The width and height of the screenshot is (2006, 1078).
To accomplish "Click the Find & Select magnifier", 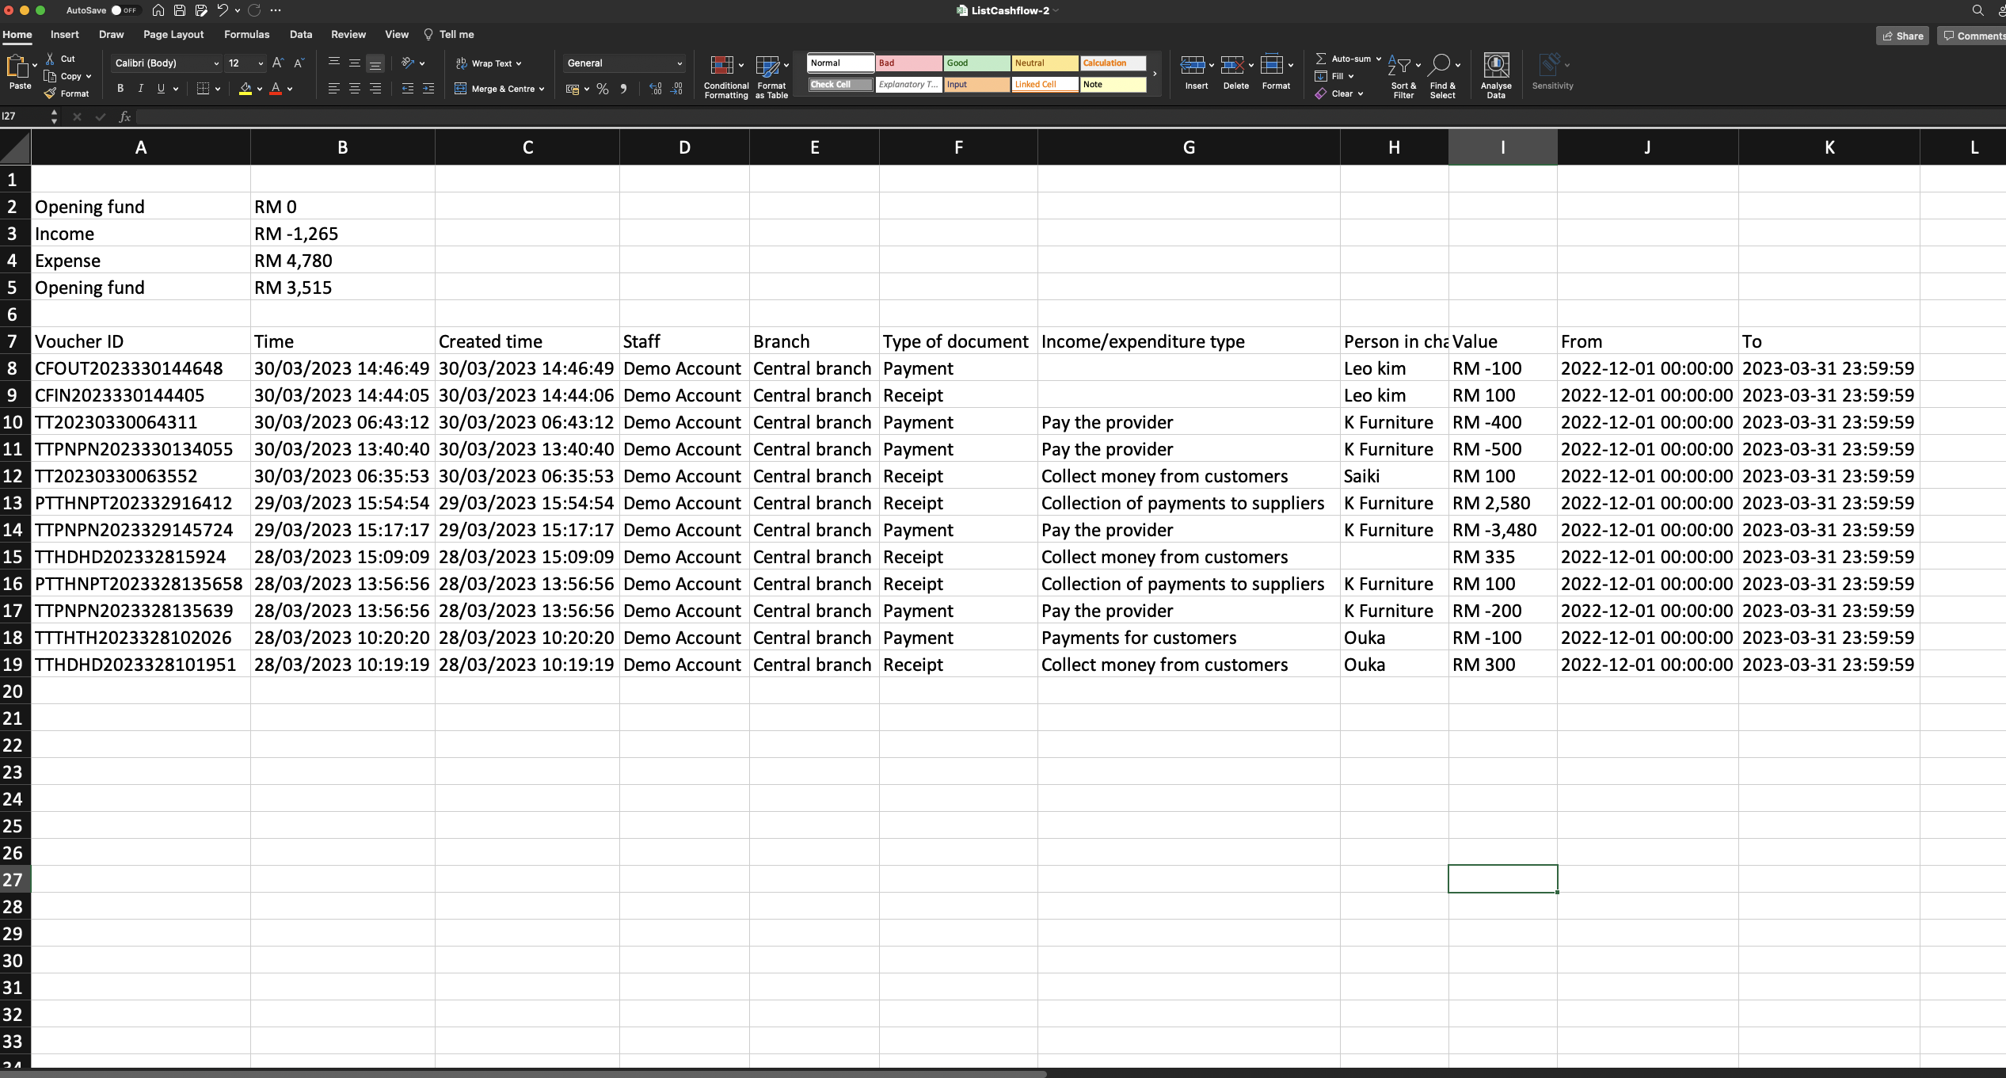I will [1441, 66].
